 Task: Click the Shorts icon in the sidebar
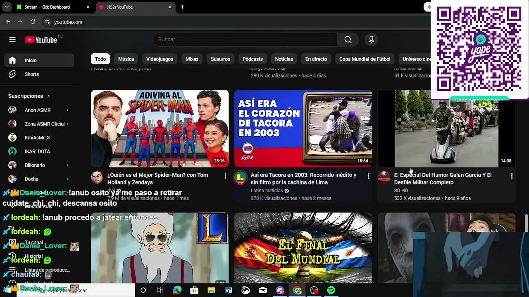pyautogui.click(x=12, y=74)
